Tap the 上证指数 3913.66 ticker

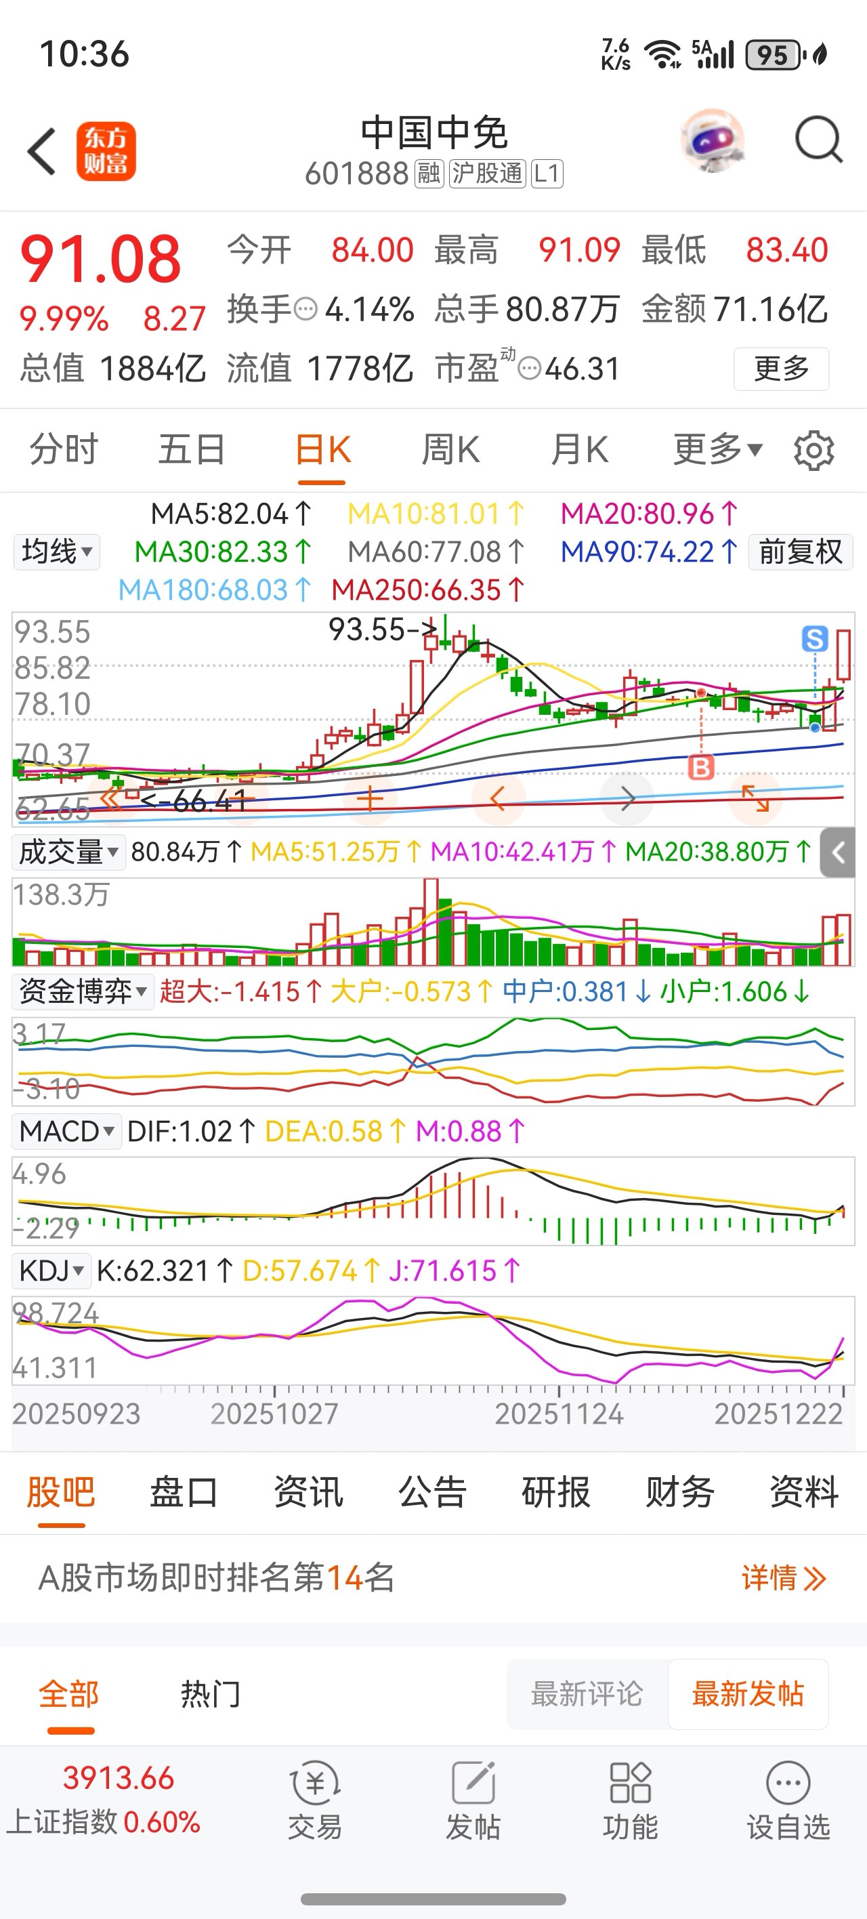click(x=104, y=1799)
